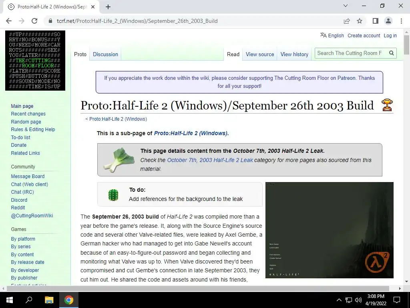Viewport: 410px width, 308px height.
Task: Open Chrome's three-dot menu
Action: (x=401, y=21)
